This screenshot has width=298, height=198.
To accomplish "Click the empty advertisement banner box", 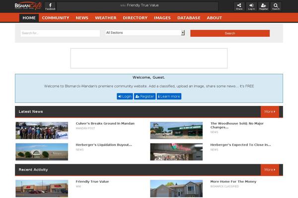I will pyautogui.click(x=149, y=58).
